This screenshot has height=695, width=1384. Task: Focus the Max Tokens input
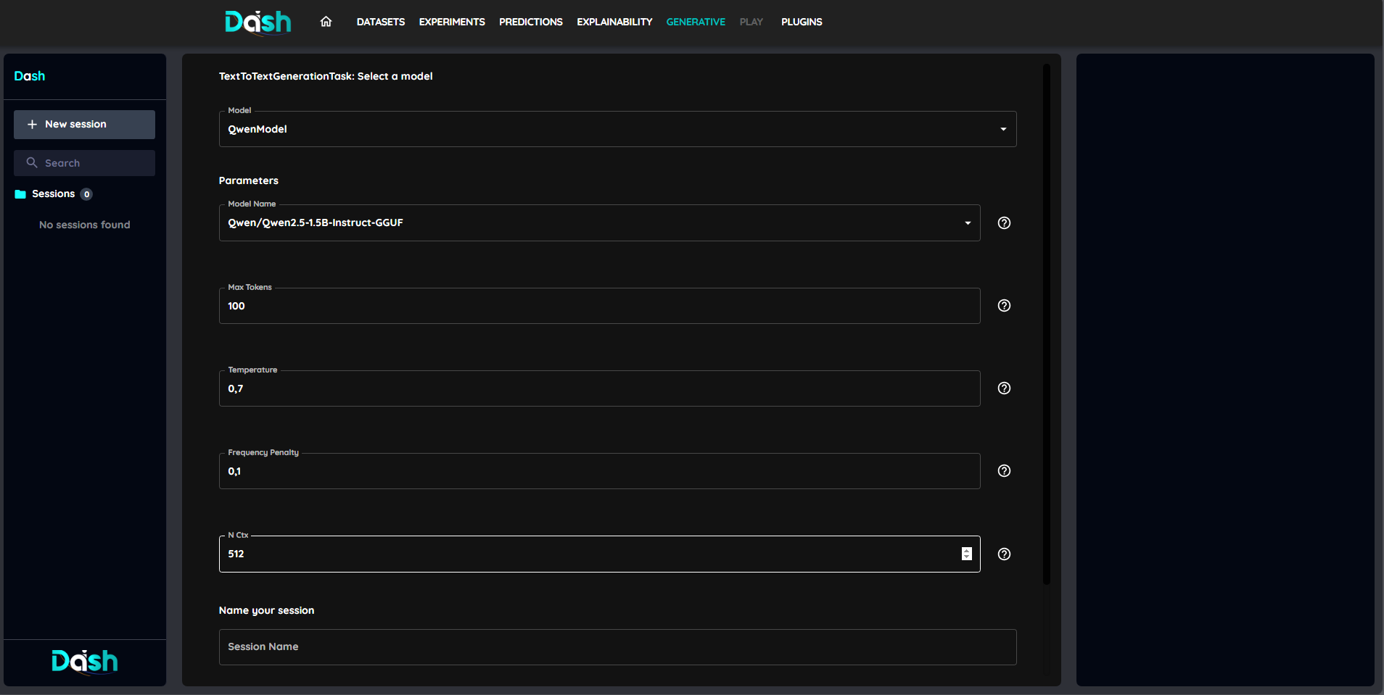[599, 306]
